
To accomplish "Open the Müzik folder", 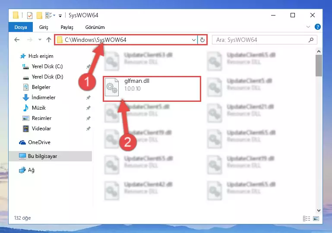I will (39, 108).
